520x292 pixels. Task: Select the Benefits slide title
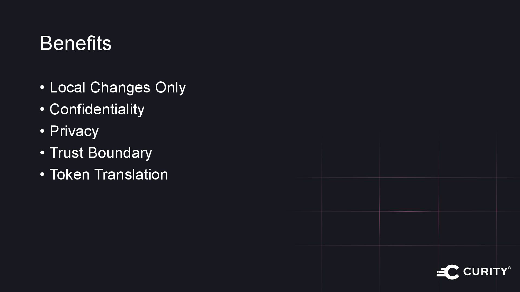pyautogui.click(x=76, y=43)
